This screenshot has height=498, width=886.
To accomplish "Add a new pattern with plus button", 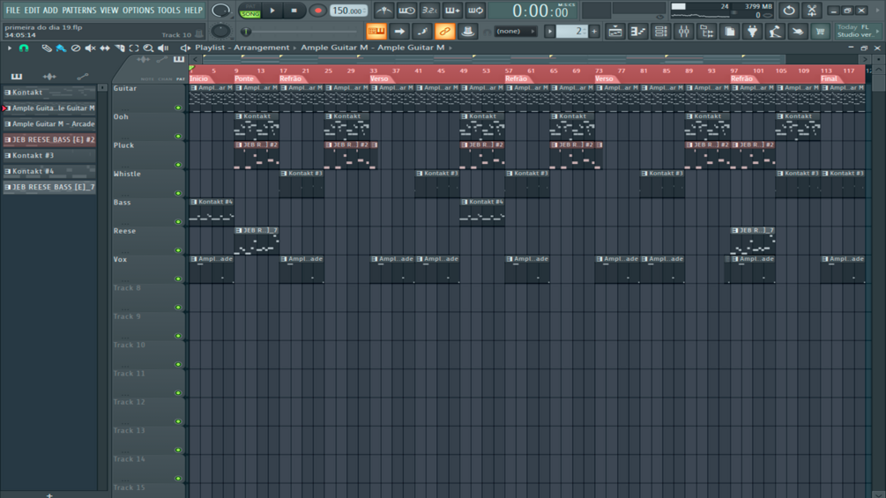I will (594, 32).
